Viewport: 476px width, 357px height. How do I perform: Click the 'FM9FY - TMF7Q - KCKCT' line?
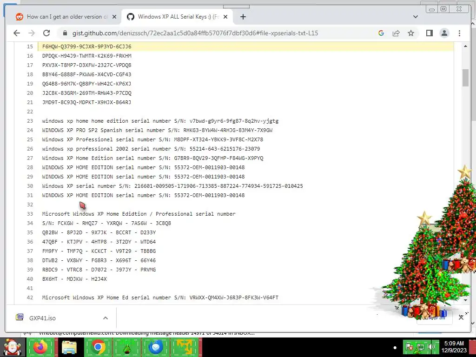[99, 251]
